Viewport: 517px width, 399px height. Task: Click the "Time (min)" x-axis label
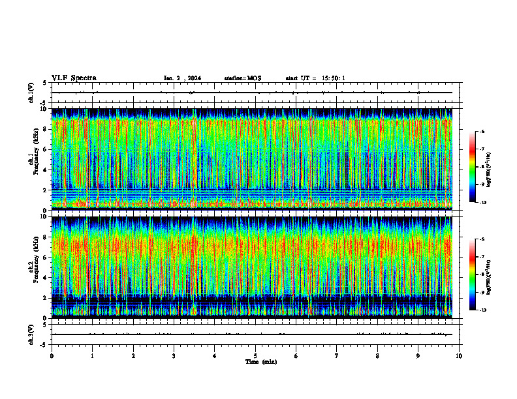pos(261,362)
